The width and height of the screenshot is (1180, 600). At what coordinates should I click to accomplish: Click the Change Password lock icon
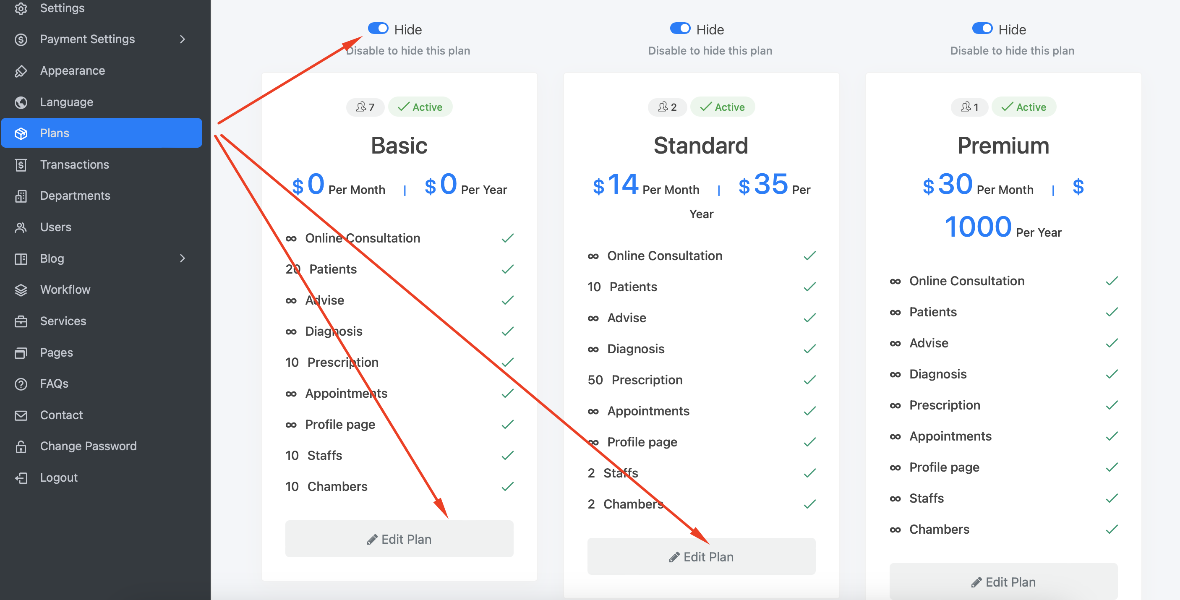[21, 446]
